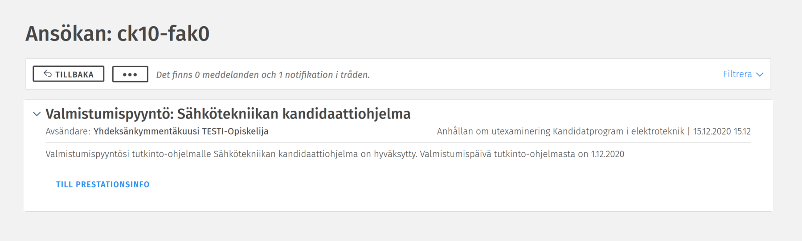802x241 pixels.
Task: Open the three-dots more options button
Action: pyautogui.click(x=130, y=74)
